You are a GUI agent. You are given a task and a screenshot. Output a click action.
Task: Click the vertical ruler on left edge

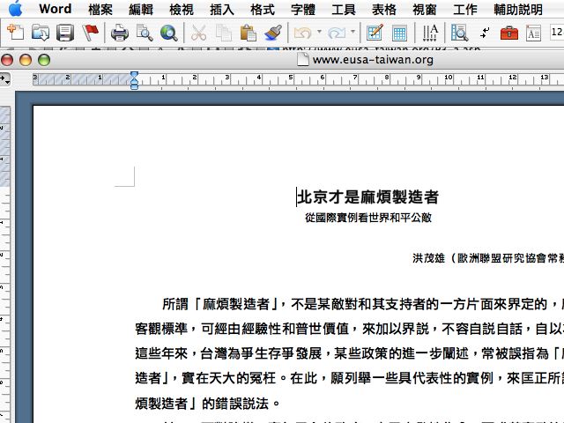(5, 264)
